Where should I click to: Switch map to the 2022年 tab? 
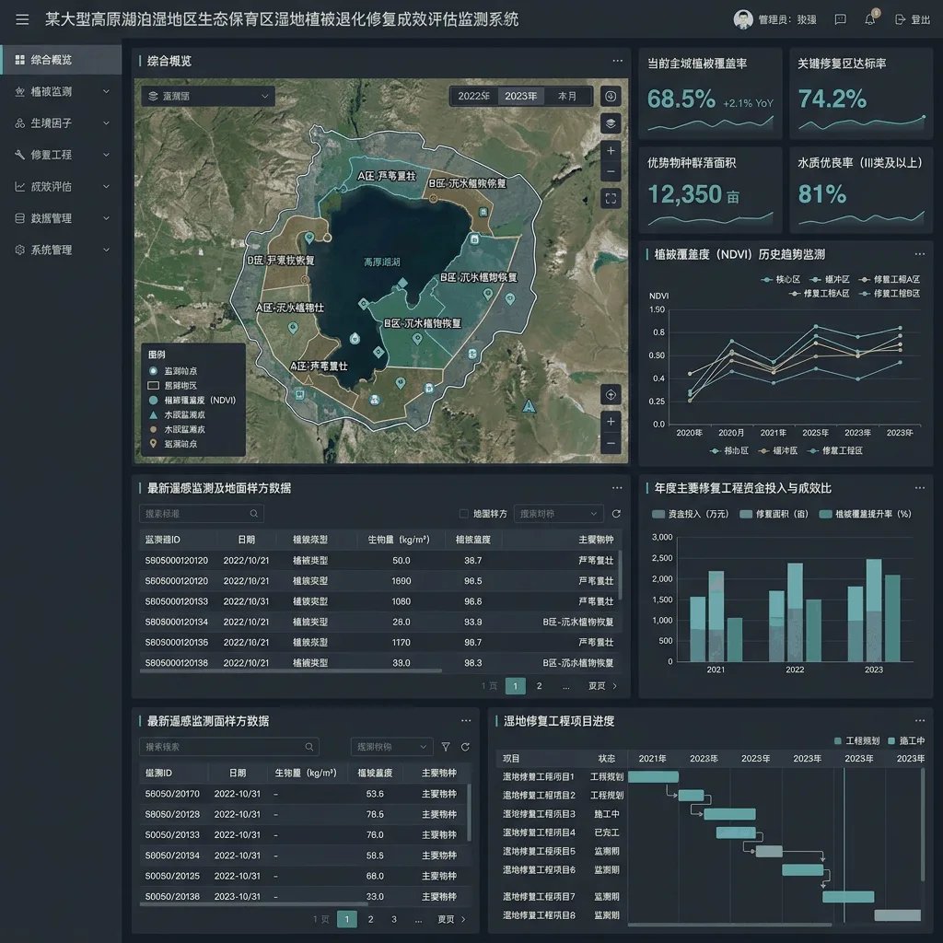coord(474,96)
